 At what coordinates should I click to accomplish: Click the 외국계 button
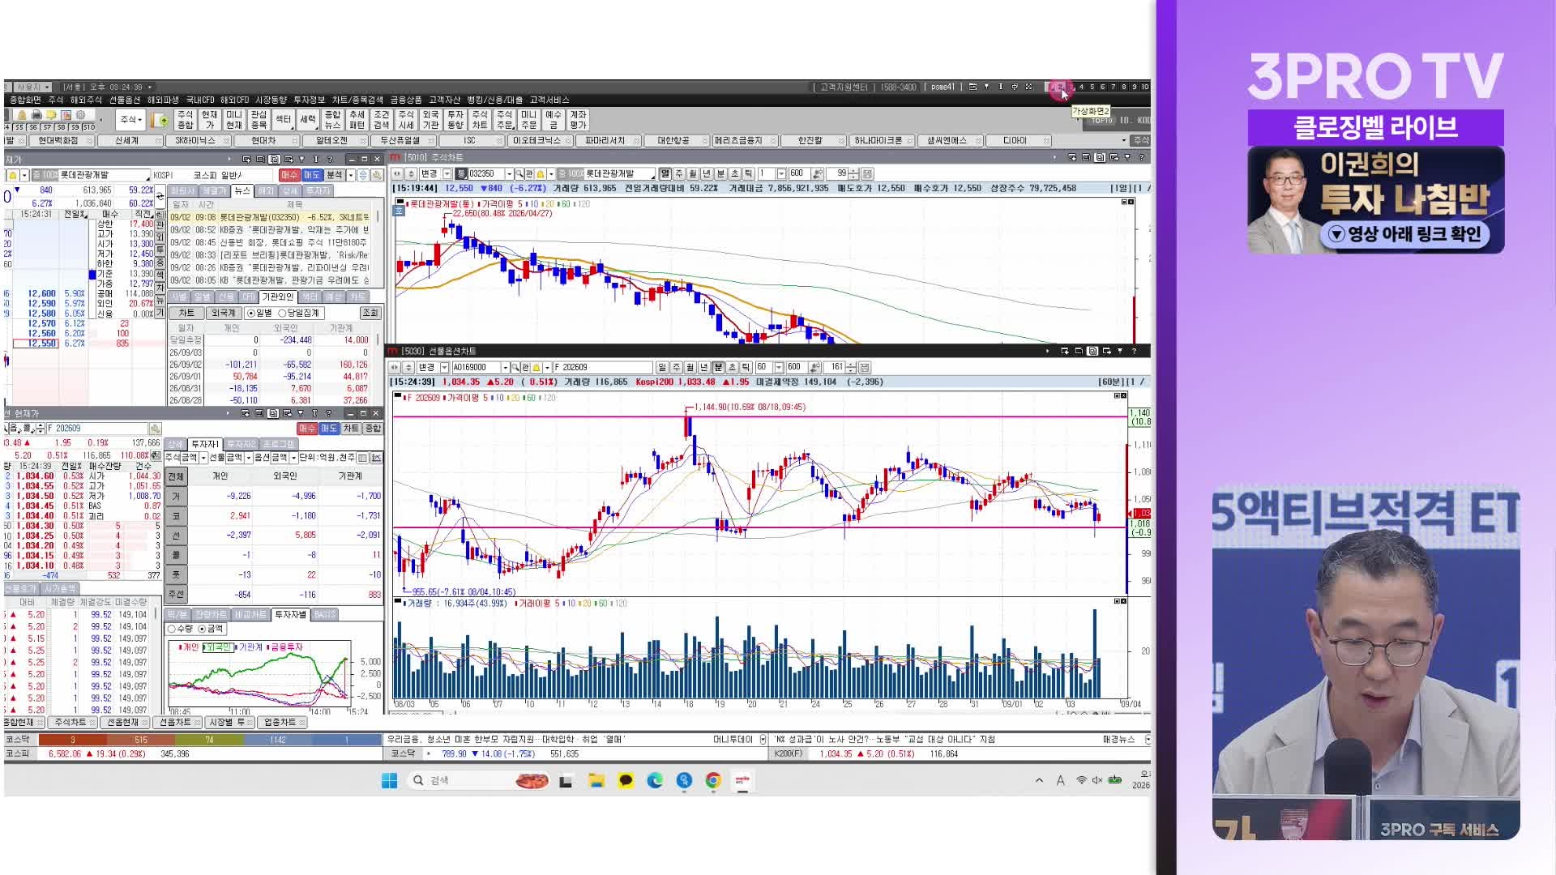coord(223,314)
